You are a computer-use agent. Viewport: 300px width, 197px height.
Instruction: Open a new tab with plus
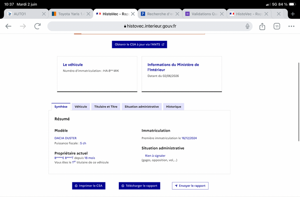(292, 14)
